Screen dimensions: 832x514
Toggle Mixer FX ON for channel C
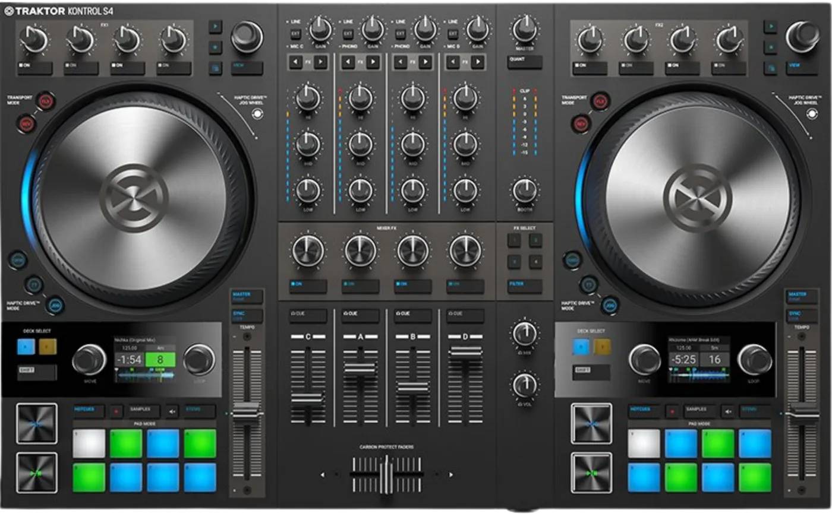308,286
